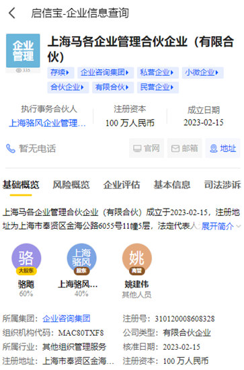244x370 pixels.
Task: Click the page title 启信宝-企业信息查询
Action: click(x=80, y=13)
